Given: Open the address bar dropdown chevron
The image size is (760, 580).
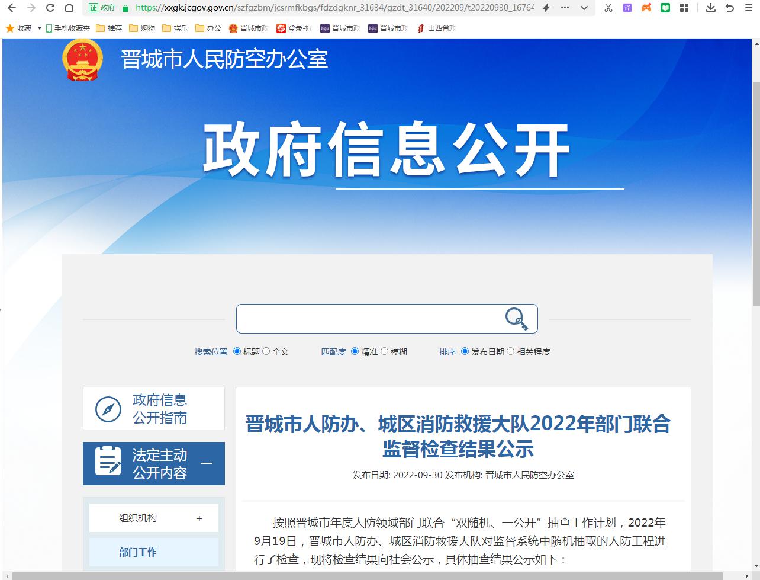Looking at the screenshot, I should click(584, 8).
